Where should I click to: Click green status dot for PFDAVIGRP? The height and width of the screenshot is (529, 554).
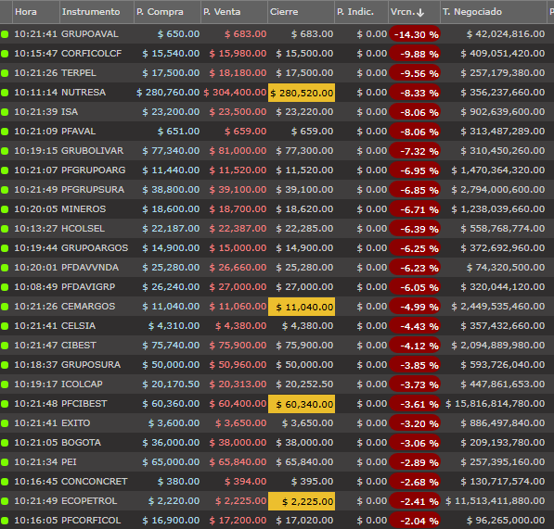coord(5,287)
